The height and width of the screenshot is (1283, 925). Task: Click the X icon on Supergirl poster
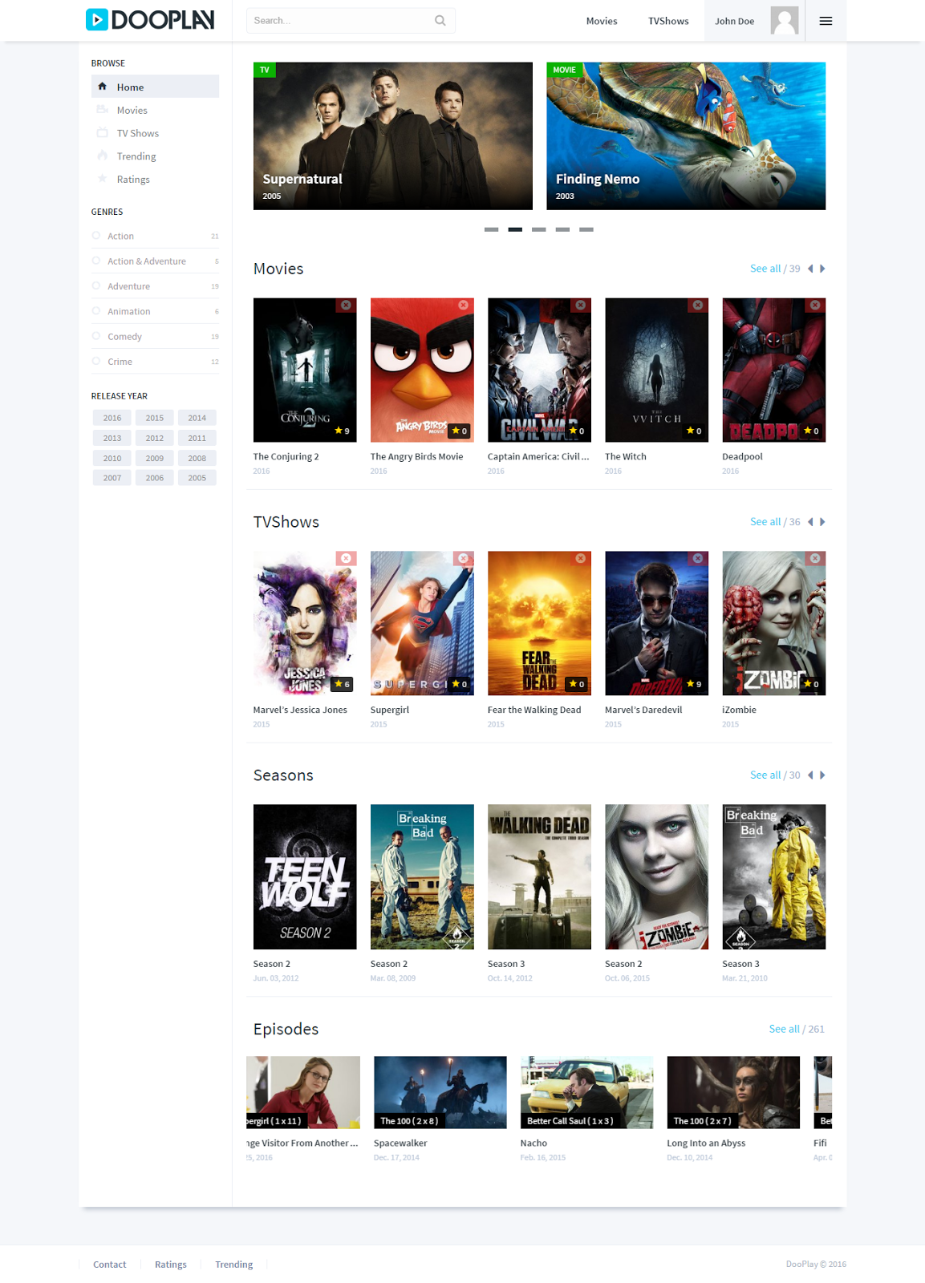463,558
